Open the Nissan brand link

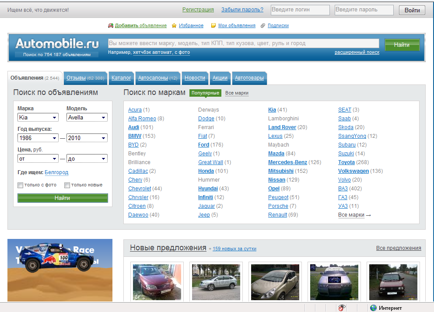point(276,180)
